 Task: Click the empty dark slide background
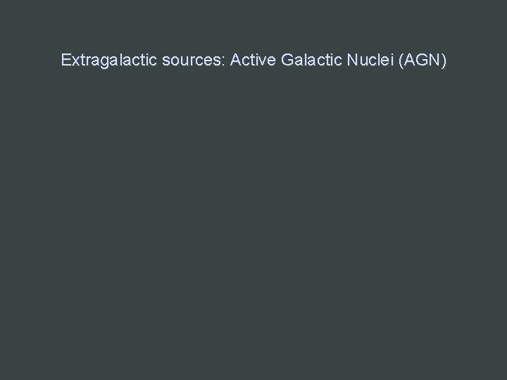click(254, 225)
